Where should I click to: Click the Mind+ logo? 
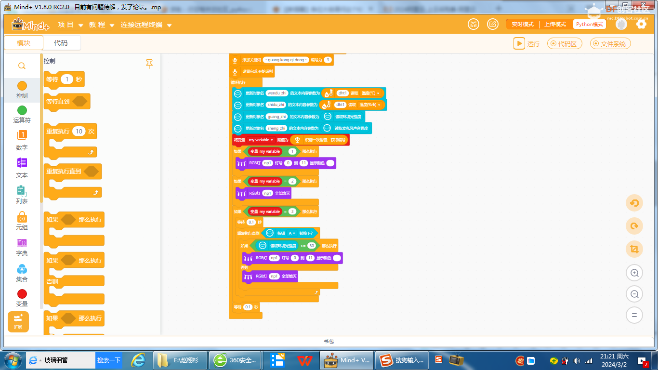coord(31,25)
